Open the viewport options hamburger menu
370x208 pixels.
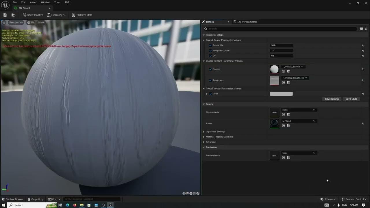point(4,23)
